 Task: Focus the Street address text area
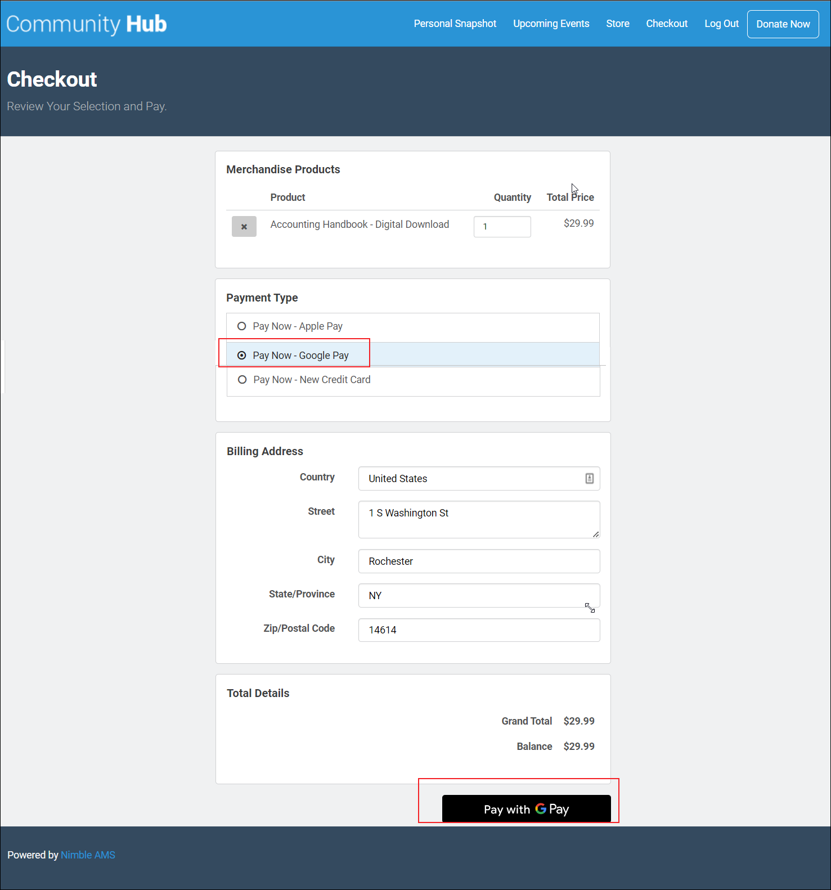tap(479, 519)
